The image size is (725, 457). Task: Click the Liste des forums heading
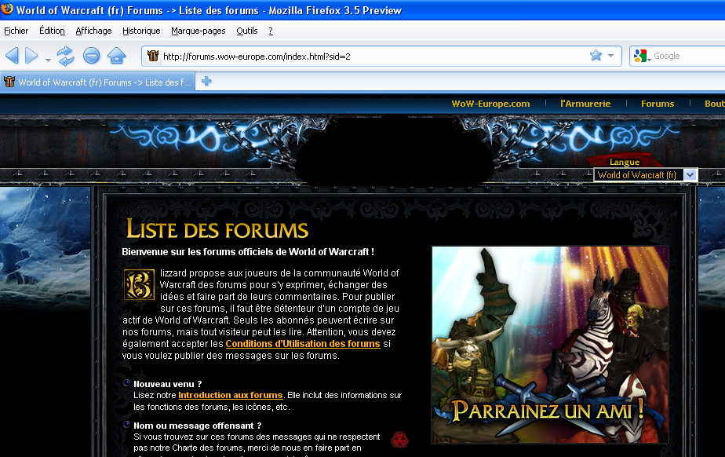[x=217, y=229]
